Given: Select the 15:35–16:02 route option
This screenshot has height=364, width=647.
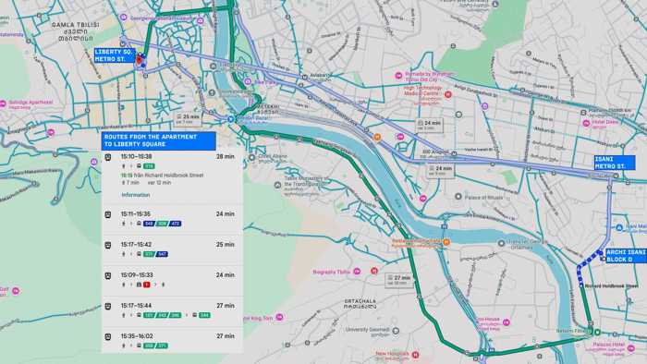Looking at the screenshot, I should point(172,341).
